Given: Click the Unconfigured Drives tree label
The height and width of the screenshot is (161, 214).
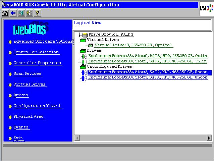Looking at the screenshot, I should pyautogui.click(x=109, y=67).
